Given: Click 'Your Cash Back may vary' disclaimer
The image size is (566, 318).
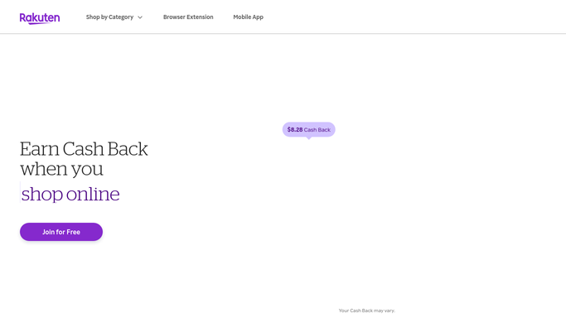Looking at the screenshot, I should click(367, 311).
